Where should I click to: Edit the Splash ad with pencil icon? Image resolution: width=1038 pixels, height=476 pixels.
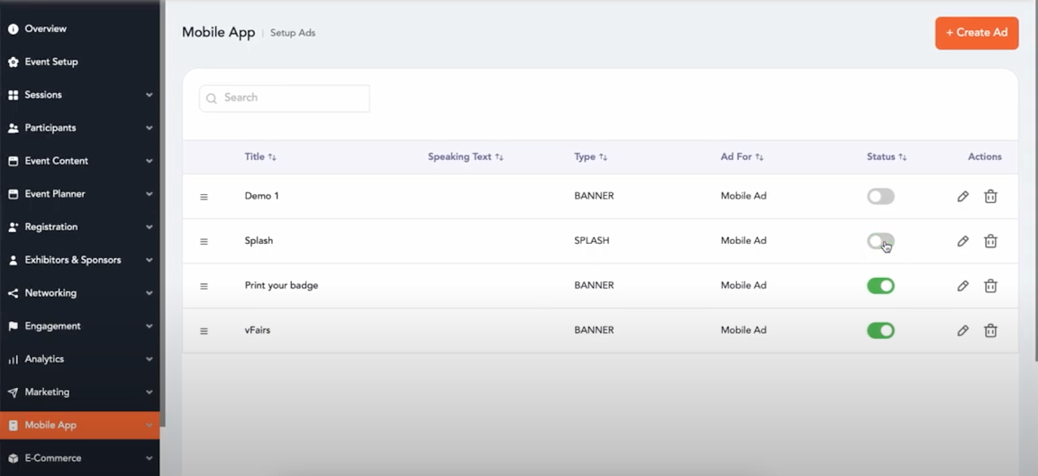coord(963,241)
